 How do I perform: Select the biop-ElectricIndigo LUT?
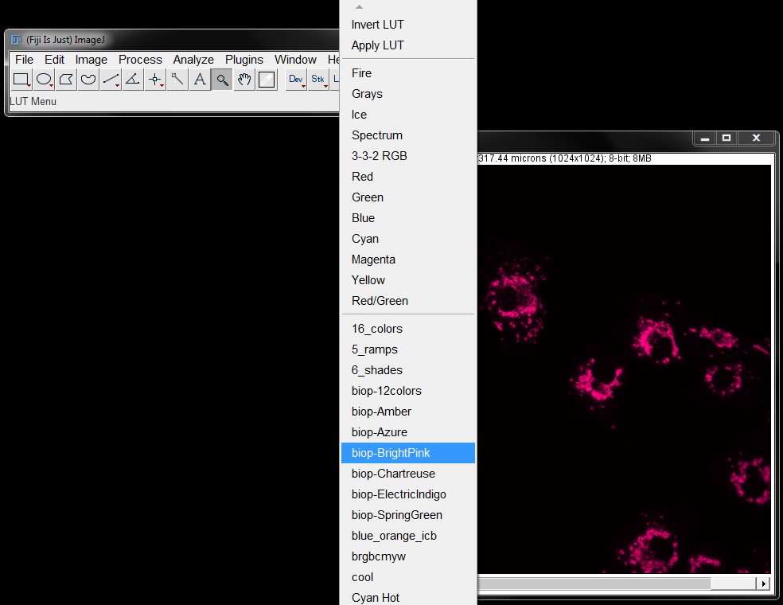pos(408,494)
